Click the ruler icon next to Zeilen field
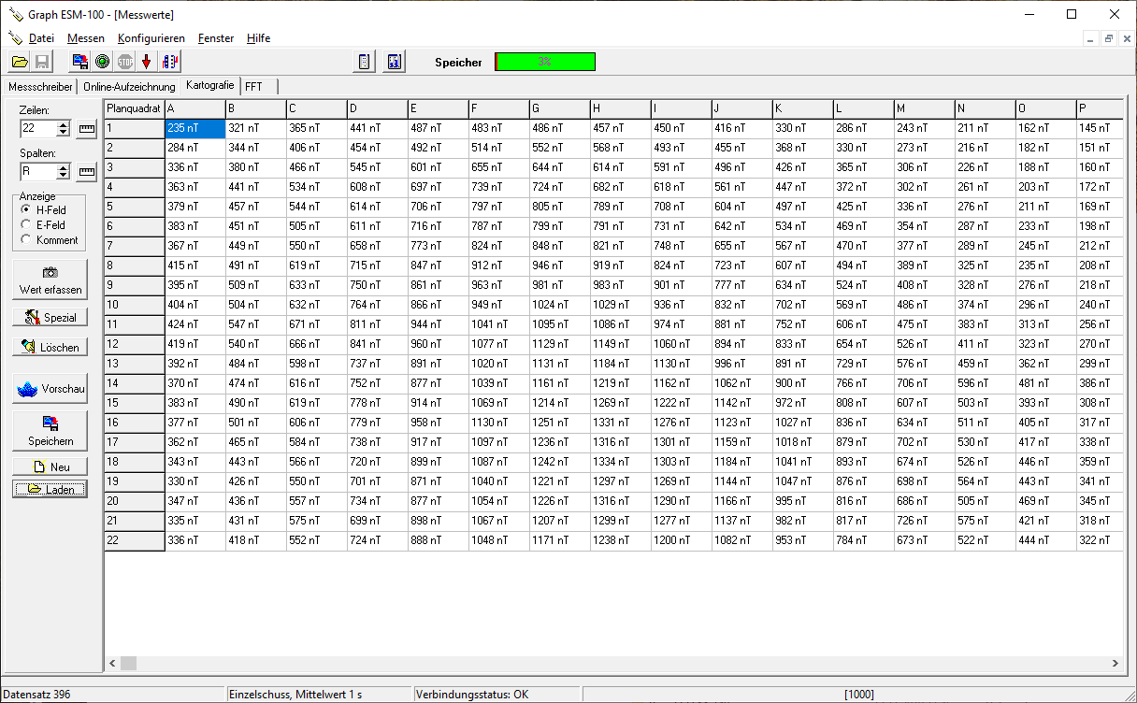Viewport: 1137px width, 703px height. point(87,129)
